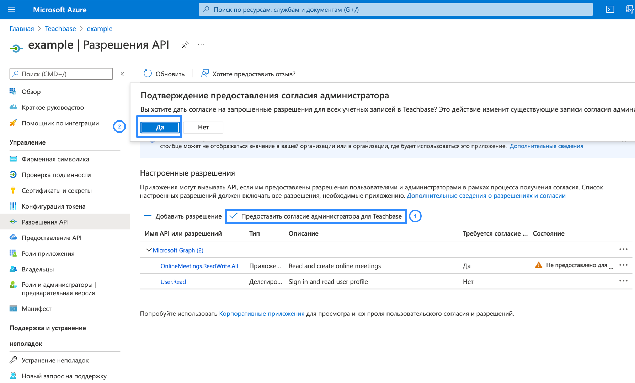Open Корпоративные приложения link
635x383 pixels.
tap(262, 313)
